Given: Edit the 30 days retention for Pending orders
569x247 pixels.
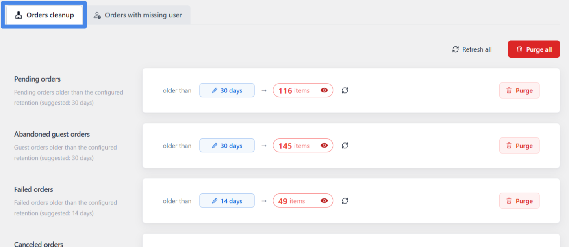Looking at the screenshot, I should [x=227, y=90].
